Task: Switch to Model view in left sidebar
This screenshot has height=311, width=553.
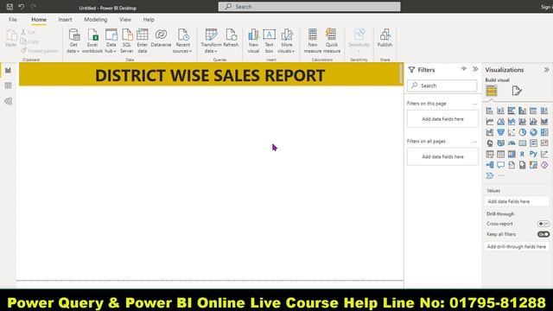Action: tap(8, 101)
